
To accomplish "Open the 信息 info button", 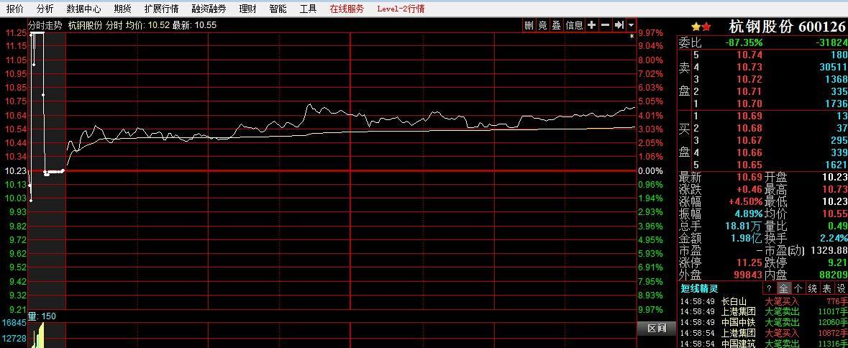I will click(574, 25).
